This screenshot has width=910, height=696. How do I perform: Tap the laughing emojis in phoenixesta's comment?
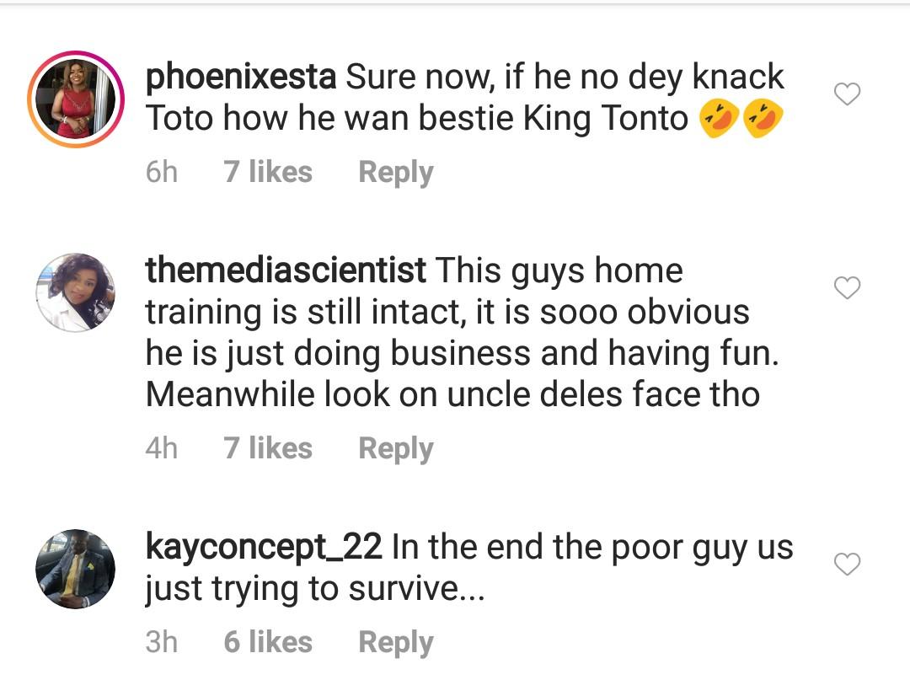pos(741,120)
